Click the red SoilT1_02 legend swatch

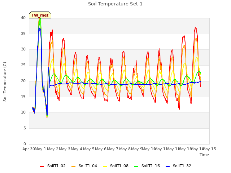point(42,167)
